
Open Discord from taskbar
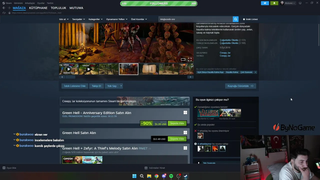click(164, 176)
